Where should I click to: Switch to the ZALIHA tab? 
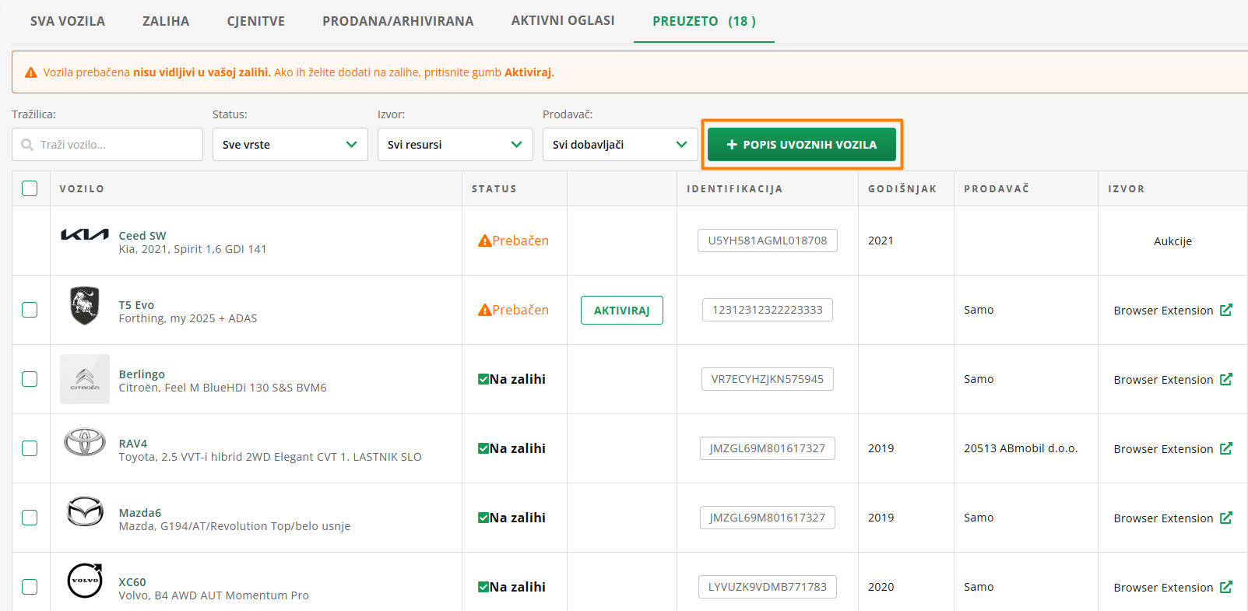166,21
